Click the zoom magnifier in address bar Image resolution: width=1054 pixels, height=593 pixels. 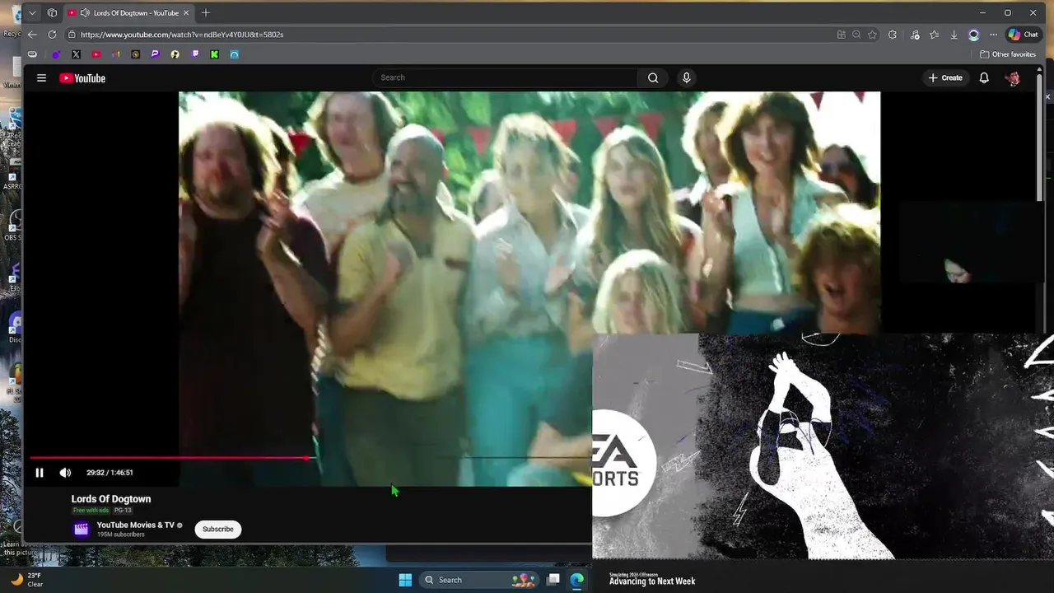tap(856, 35)
